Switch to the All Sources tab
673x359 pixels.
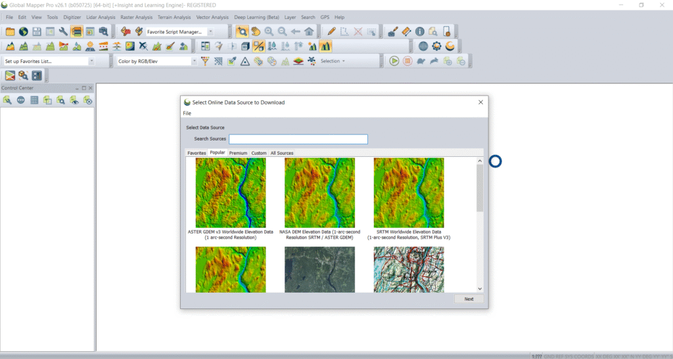point(282,153)
